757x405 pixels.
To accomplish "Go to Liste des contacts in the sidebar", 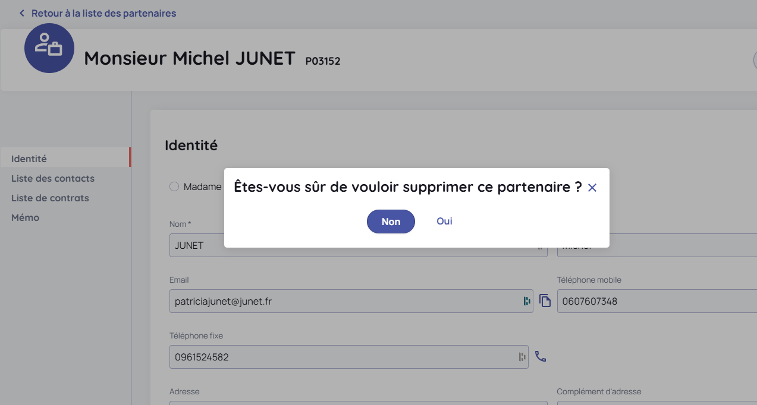I will point(53,178).
